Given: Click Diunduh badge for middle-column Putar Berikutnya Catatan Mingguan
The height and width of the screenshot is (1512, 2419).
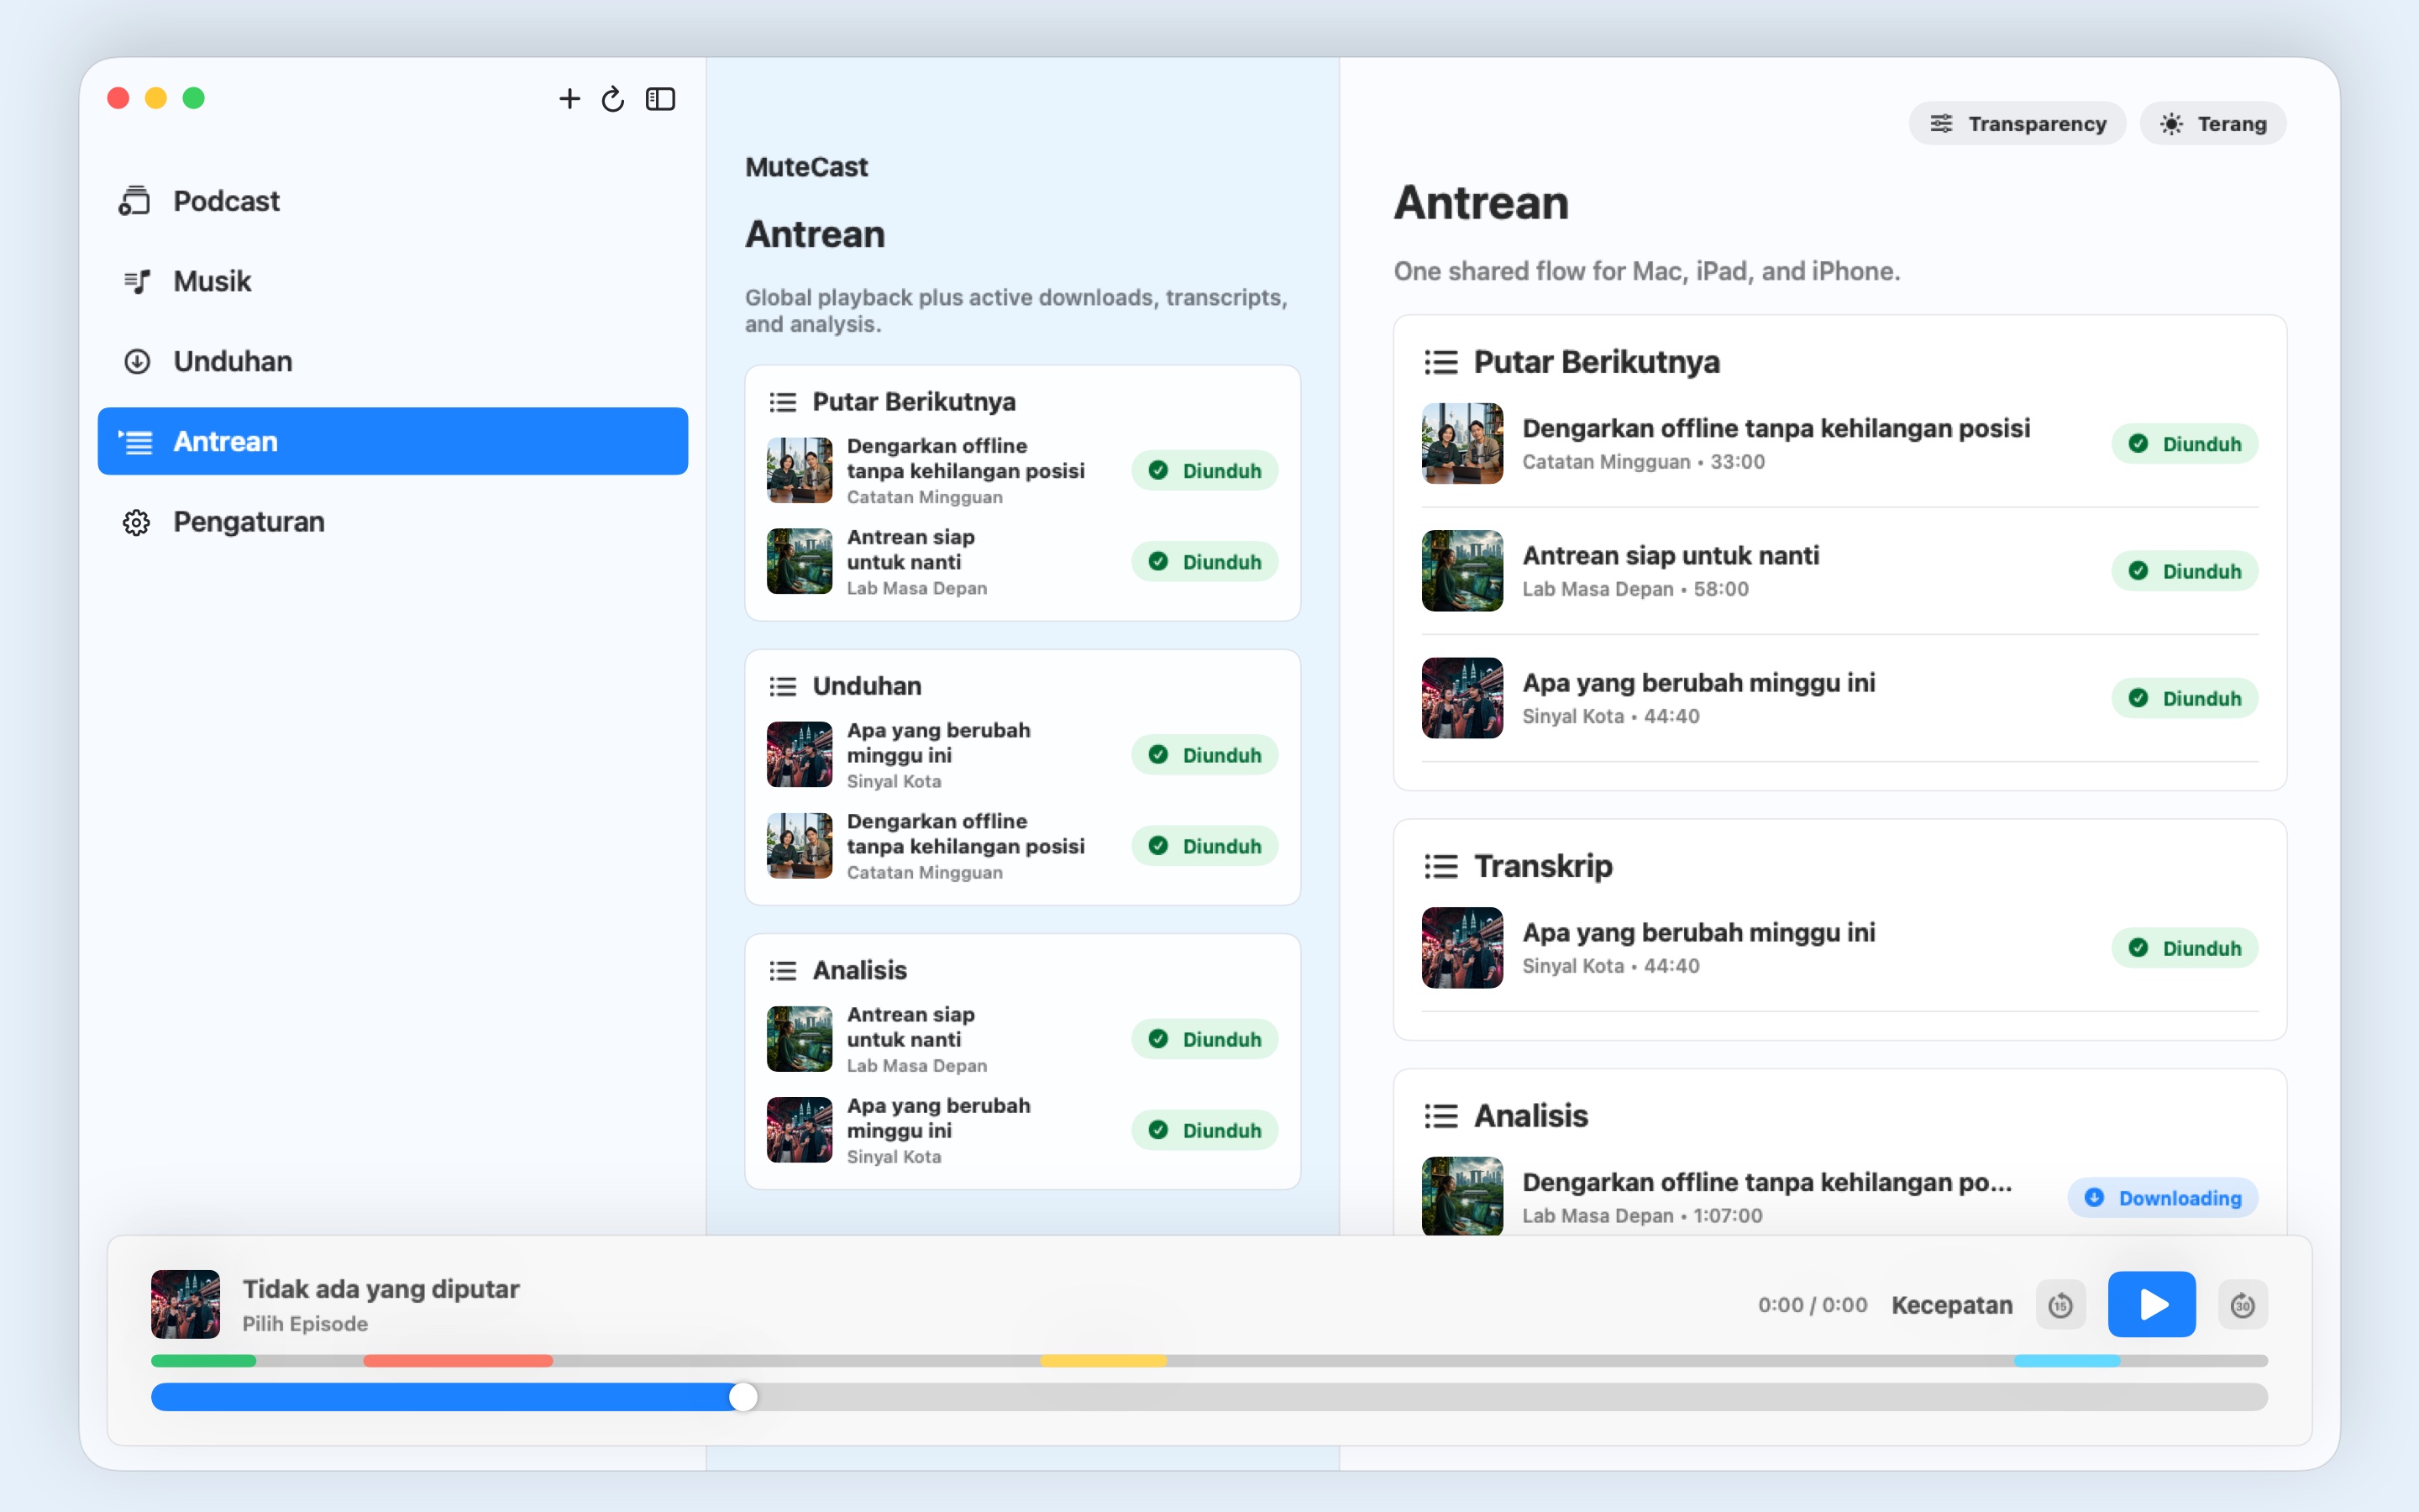Looking at the screenshot, I should [x=1204, y=470].
